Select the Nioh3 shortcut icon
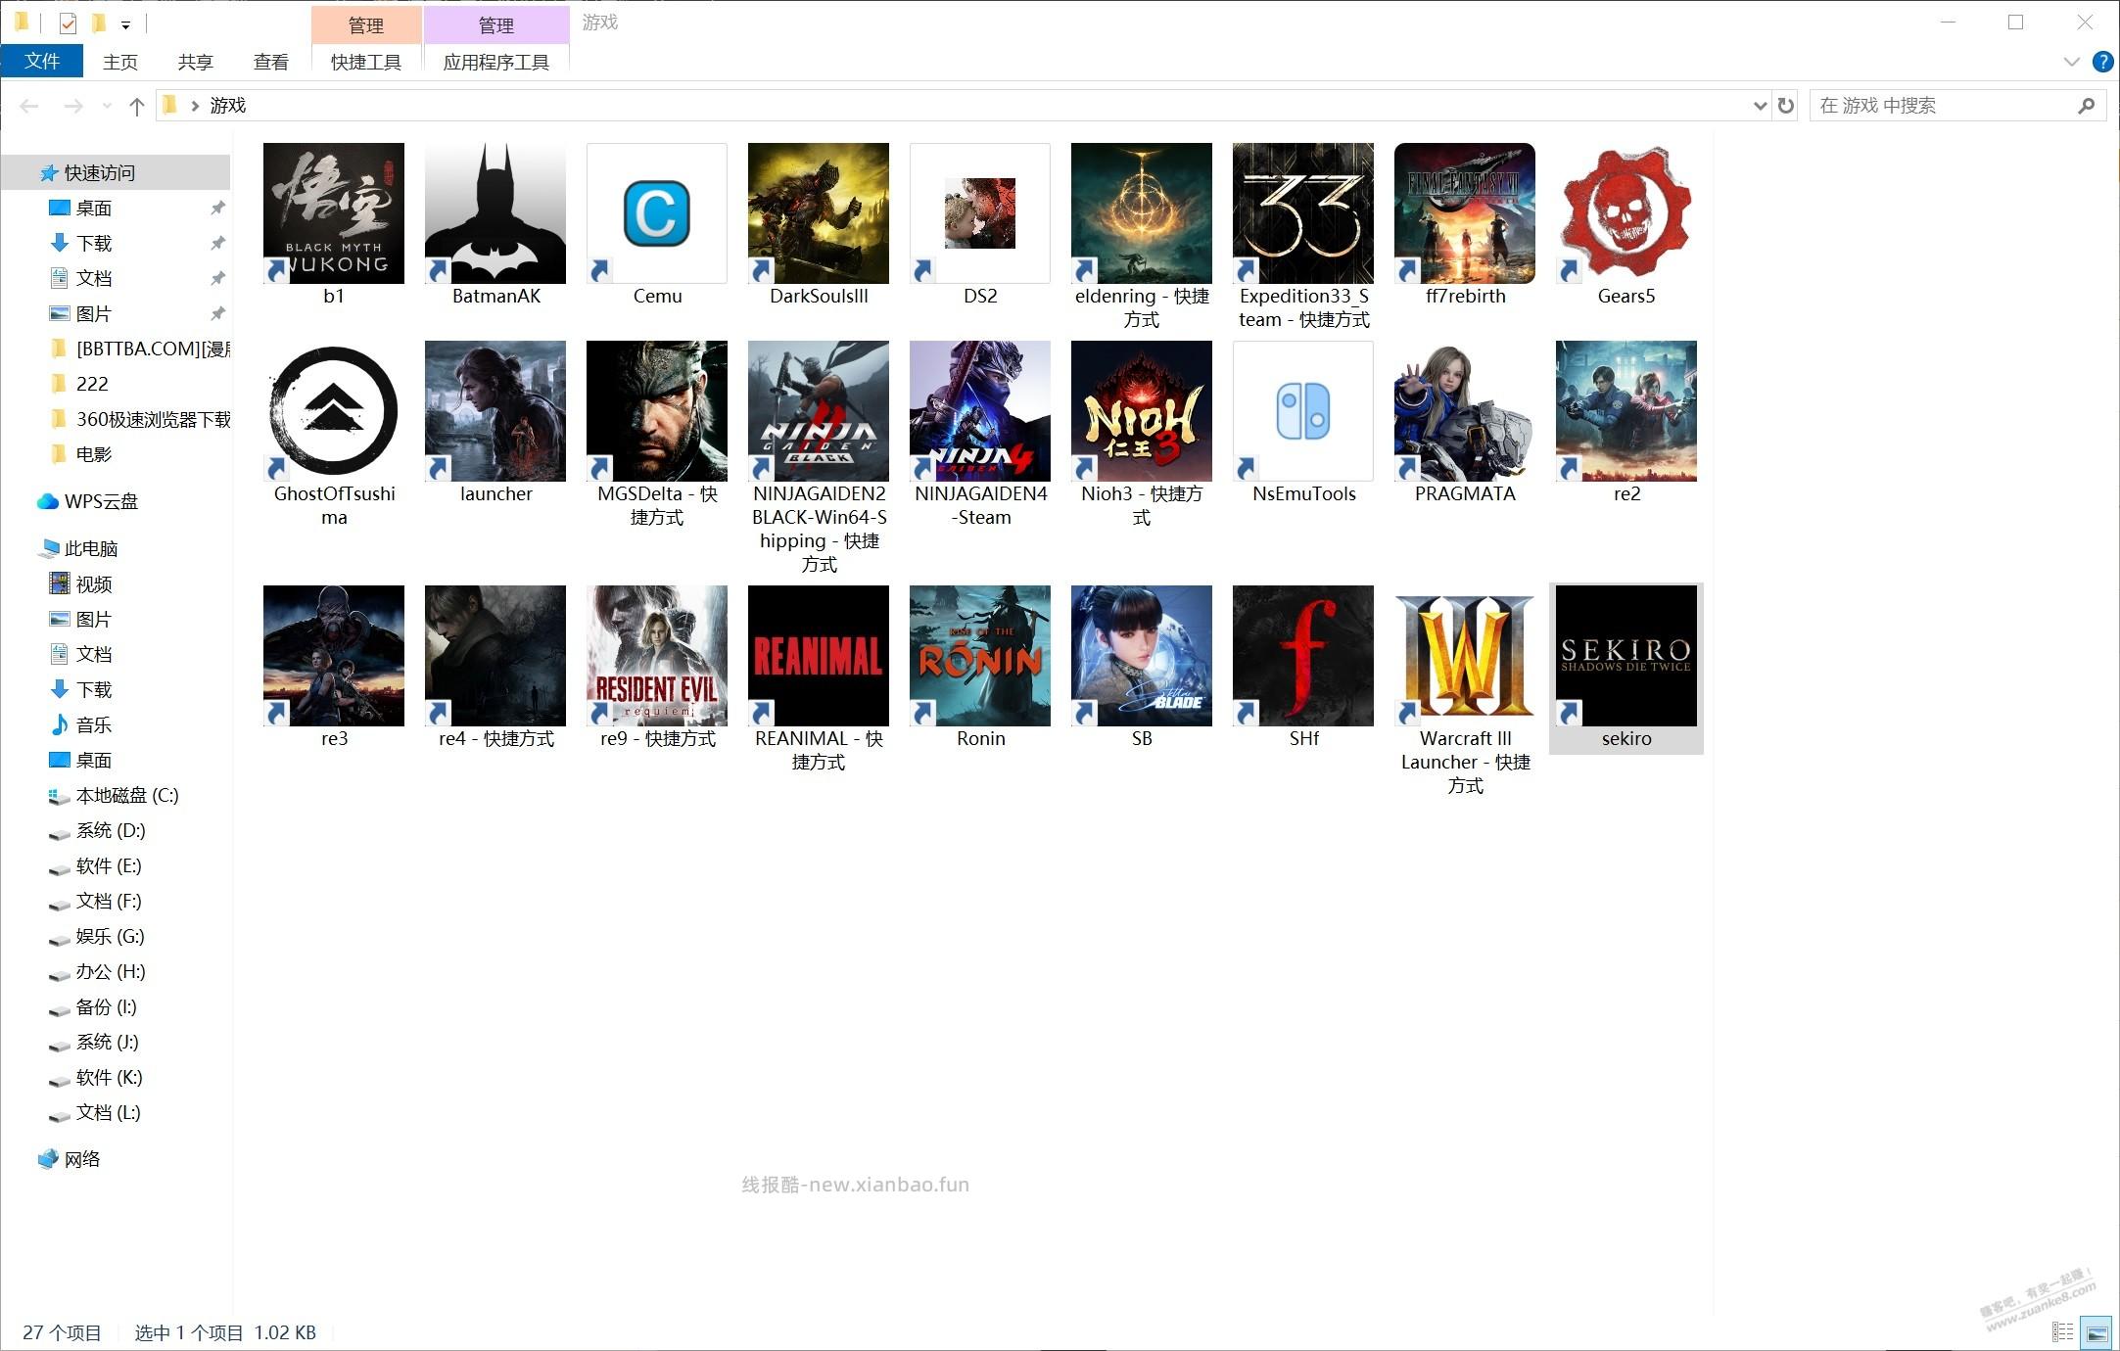2120x1351 pixels. 1142,411
